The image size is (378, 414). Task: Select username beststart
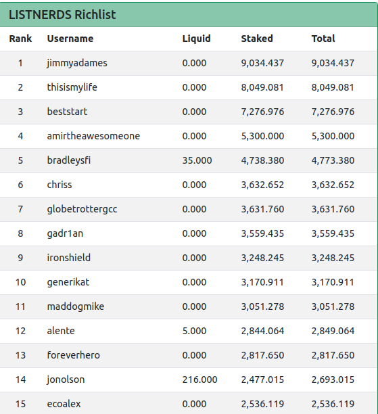67,112
